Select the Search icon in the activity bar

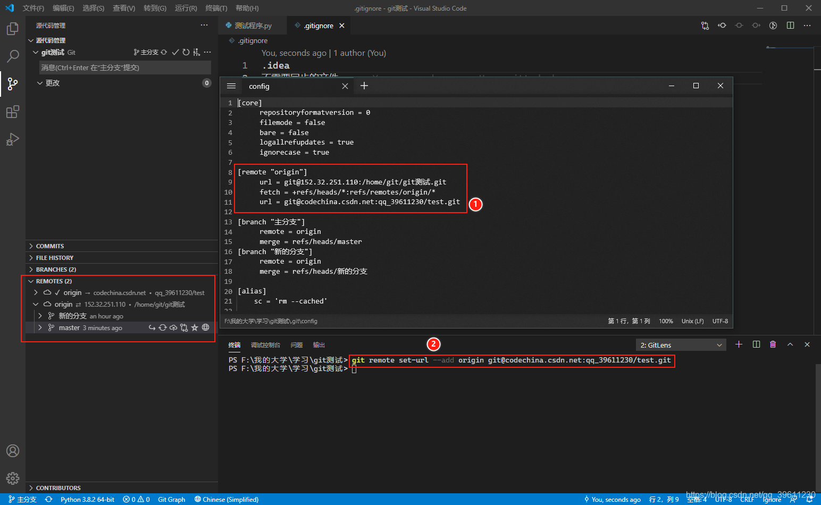pyautogui.click(x=13, y=56)
